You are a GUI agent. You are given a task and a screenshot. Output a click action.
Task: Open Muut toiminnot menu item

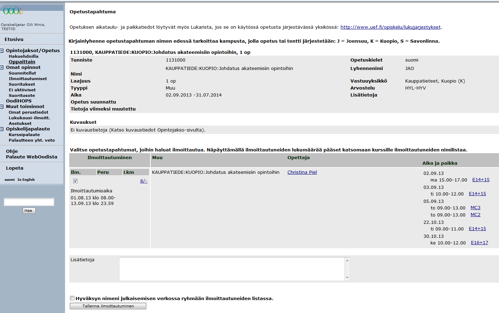25,107
